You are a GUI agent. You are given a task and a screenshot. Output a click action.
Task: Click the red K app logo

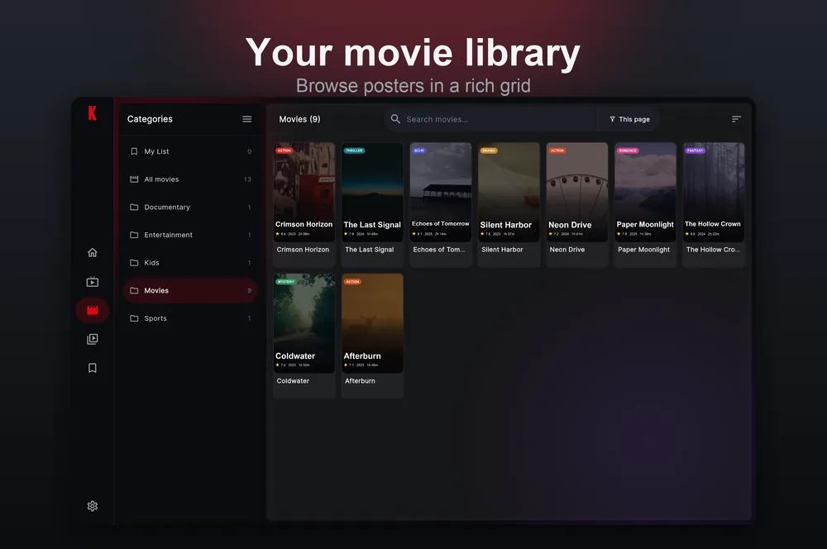coord(93,112)
